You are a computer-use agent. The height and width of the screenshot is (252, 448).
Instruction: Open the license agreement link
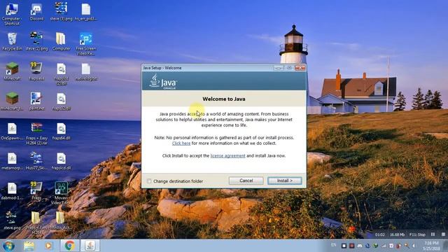tap(227, 155)
